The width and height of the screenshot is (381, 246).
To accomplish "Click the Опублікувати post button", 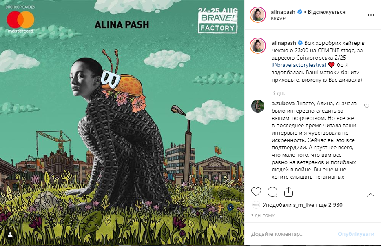I will [x=356, y=234].
